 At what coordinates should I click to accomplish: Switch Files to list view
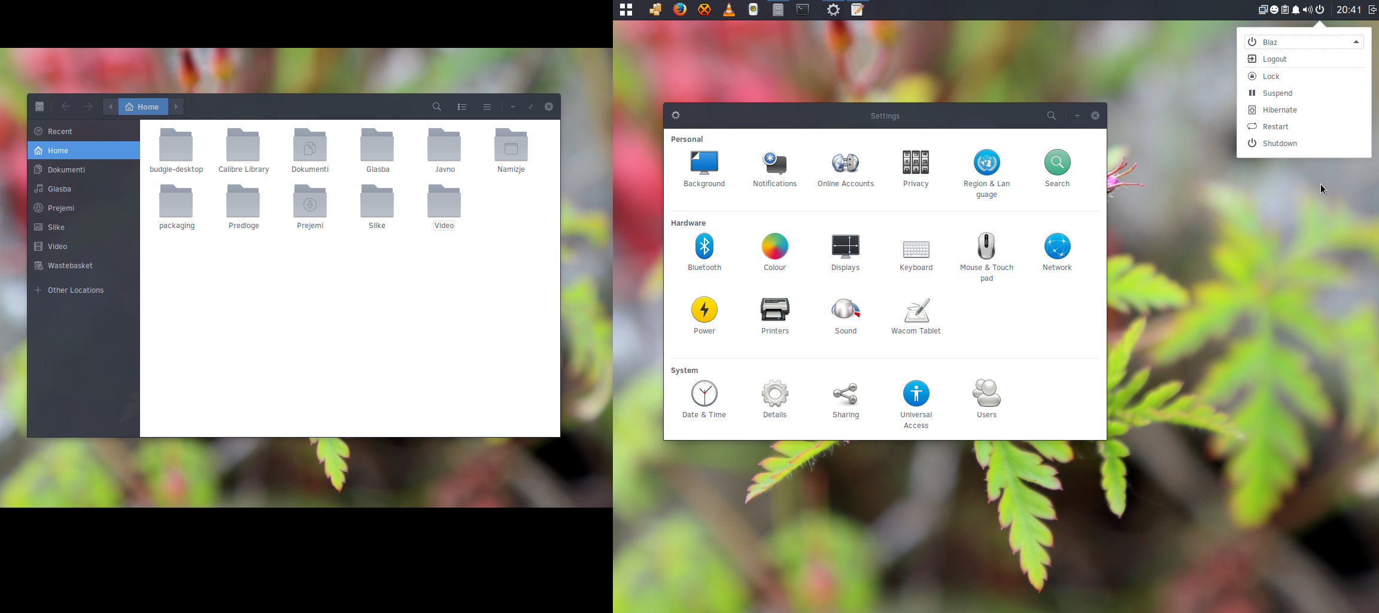[x=462, y=107]
